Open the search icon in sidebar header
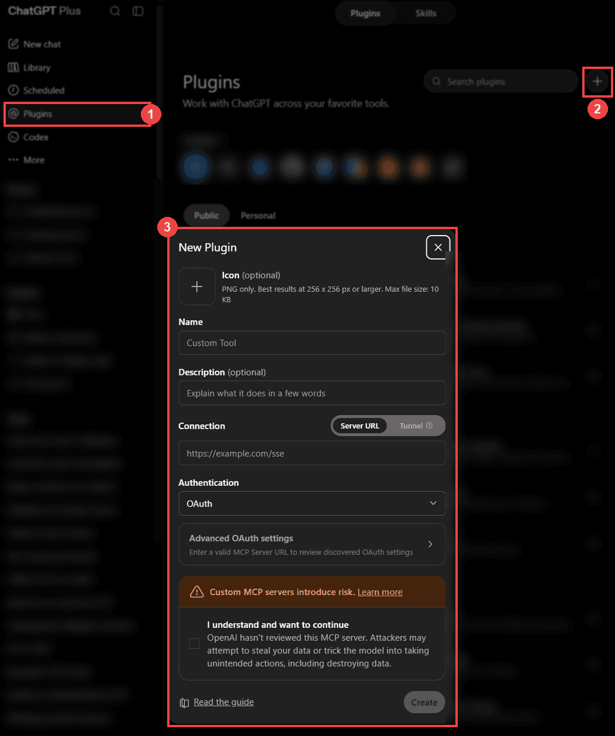The image size is (615, 736). (x=115, y=11)
